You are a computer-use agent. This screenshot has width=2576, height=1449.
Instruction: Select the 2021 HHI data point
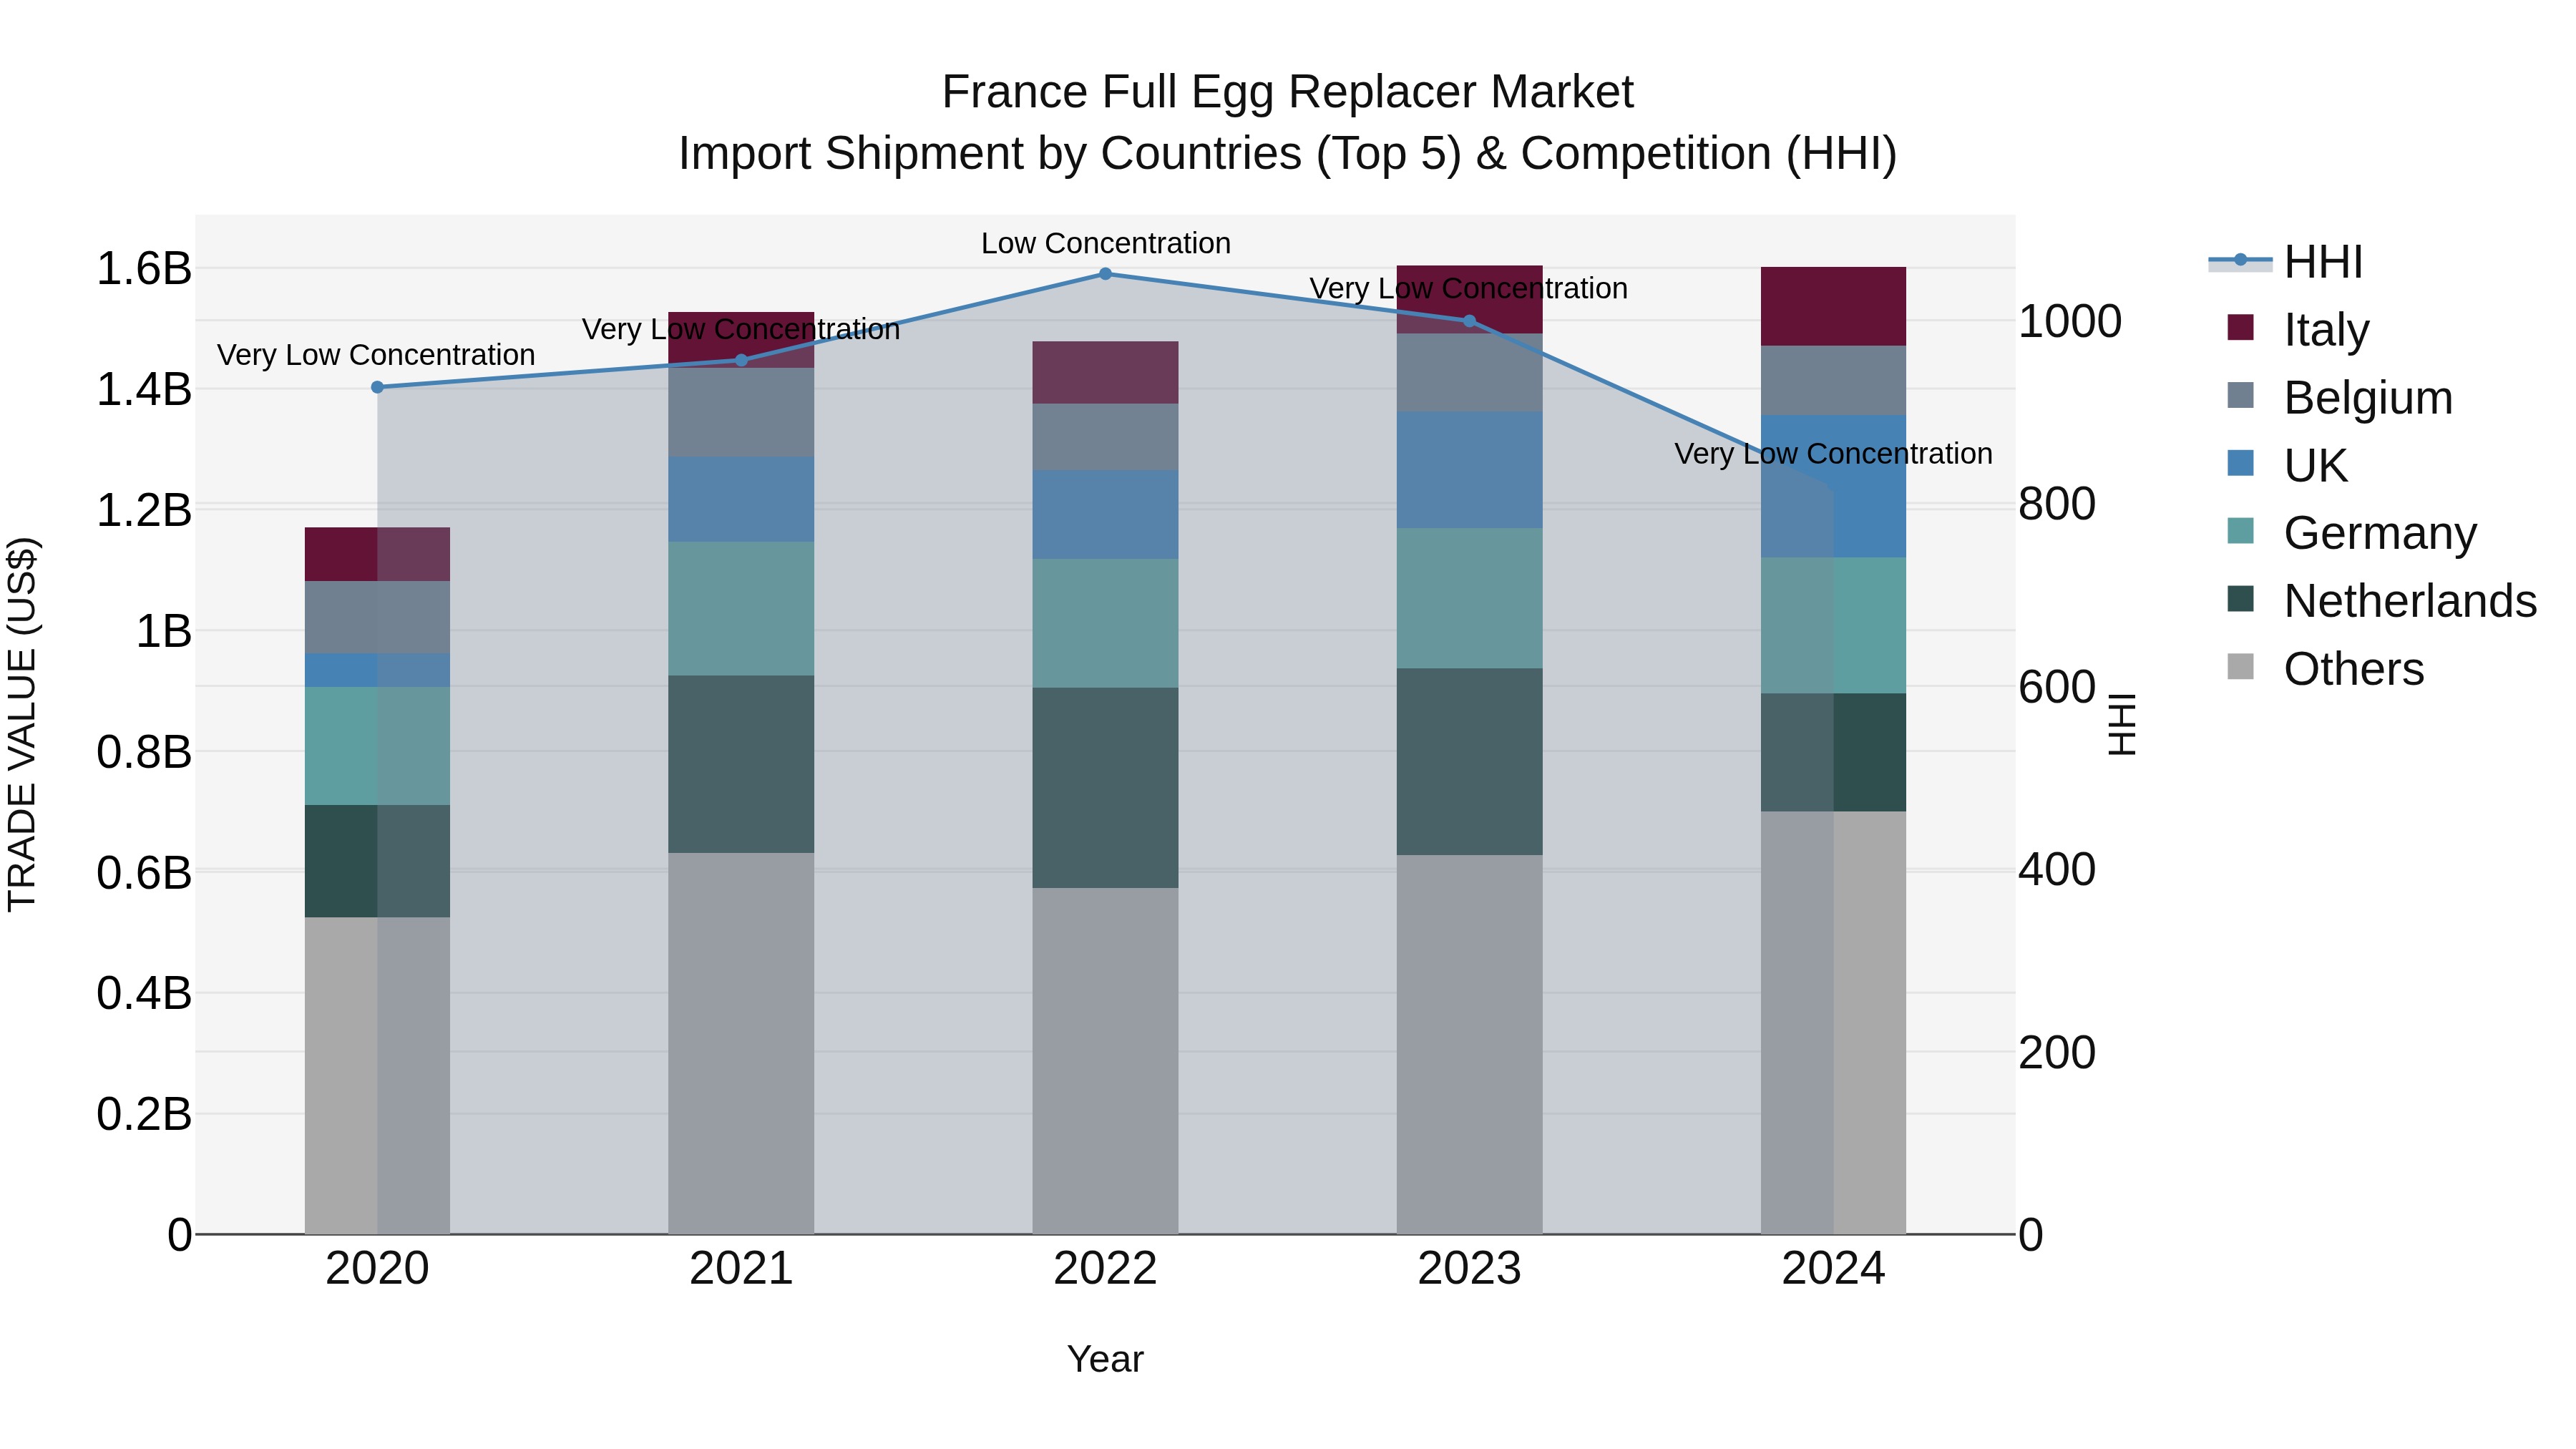(x=741, y=361)
